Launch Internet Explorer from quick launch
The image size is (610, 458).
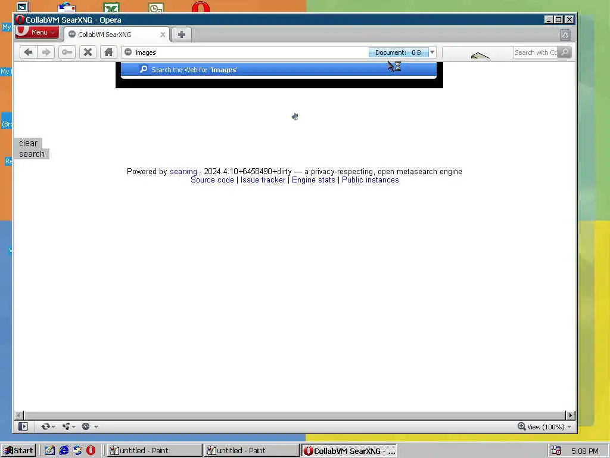click(64, 451)
